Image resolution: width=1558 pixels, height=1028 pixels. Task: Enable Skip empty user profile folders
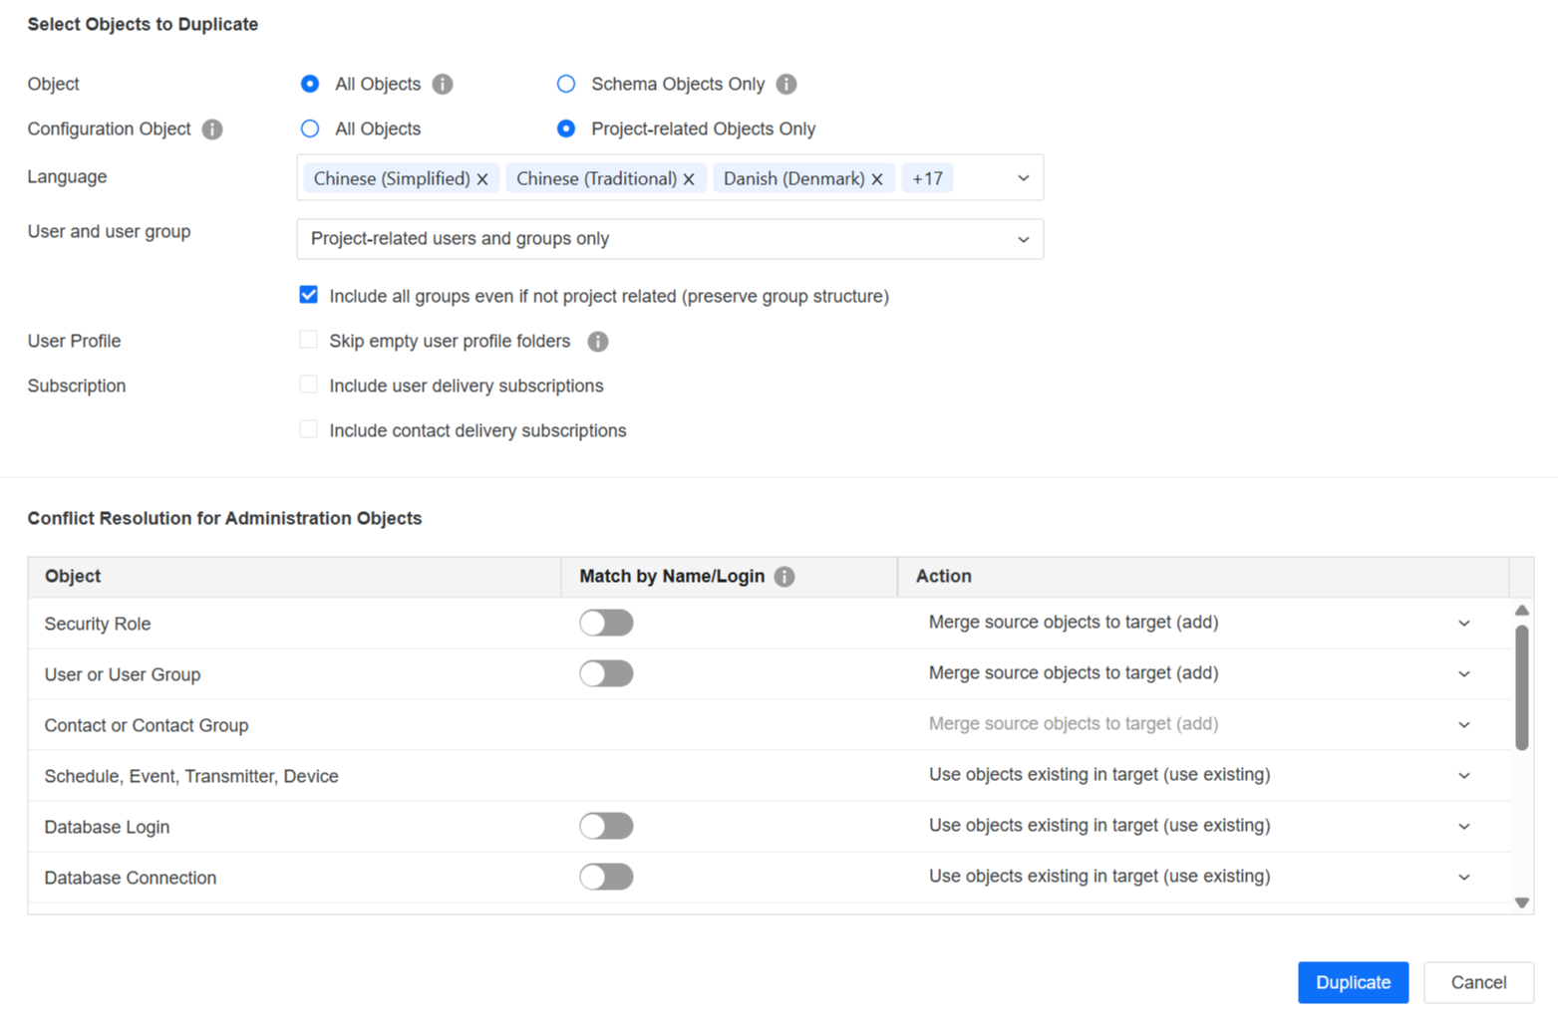[309, 341]
